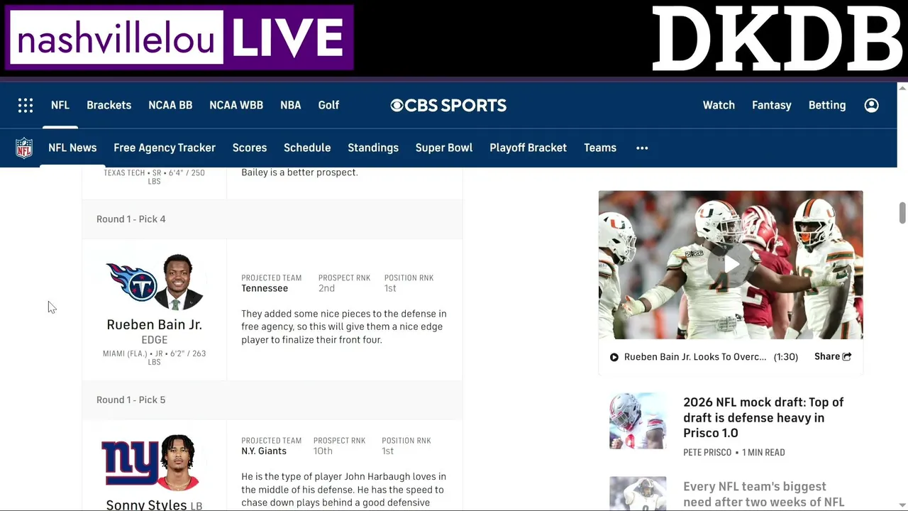Open Every NFL team's biggest need article

tap(763, 495)
